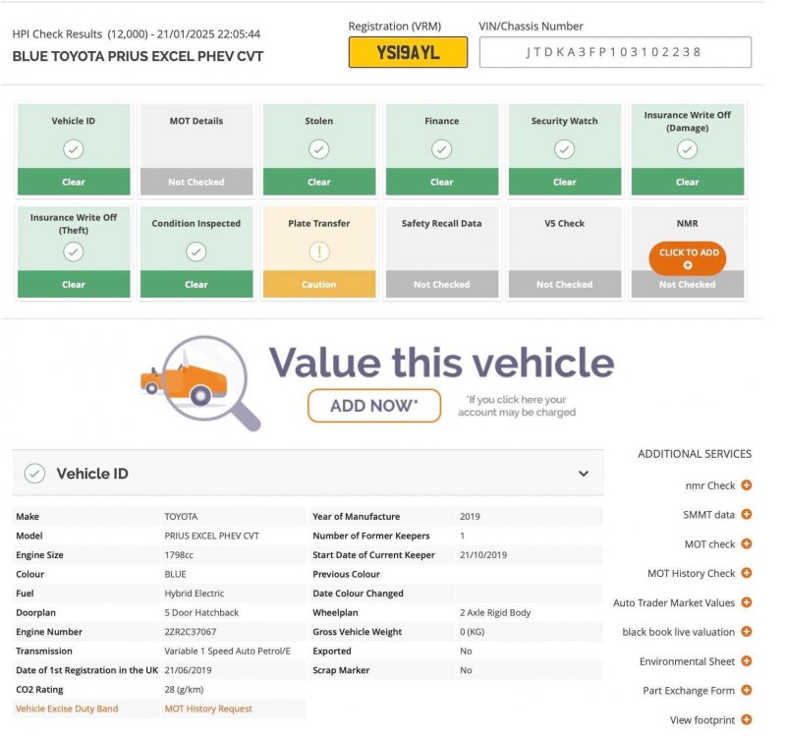The image size is (786, 736).
Task: Add SMMT data via plus icon
Action: (x=747, y=514)
